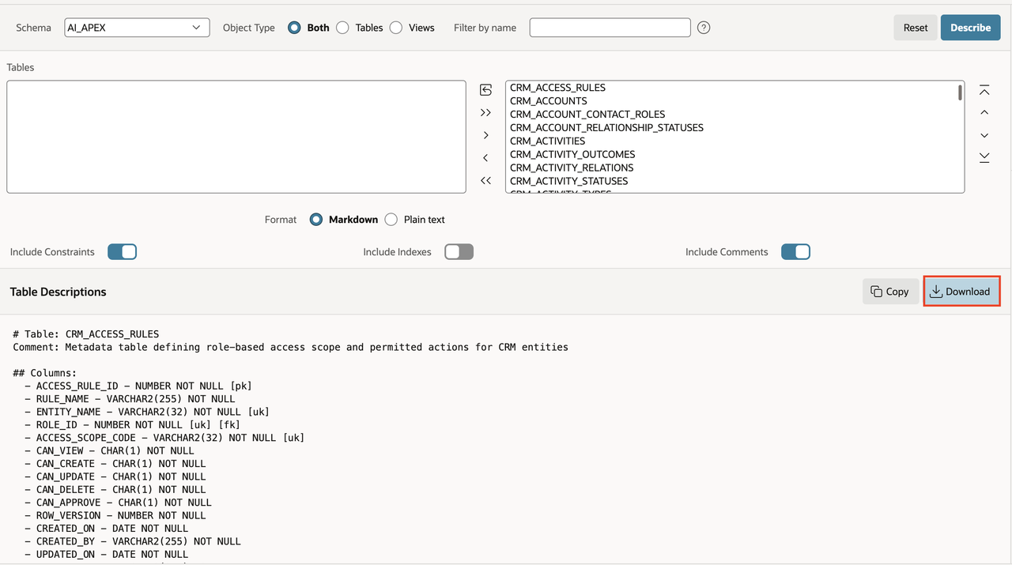Screen dimensions: 1012x565
Task: Click the shuttle reset icon
Action: (x=485, y=90)
